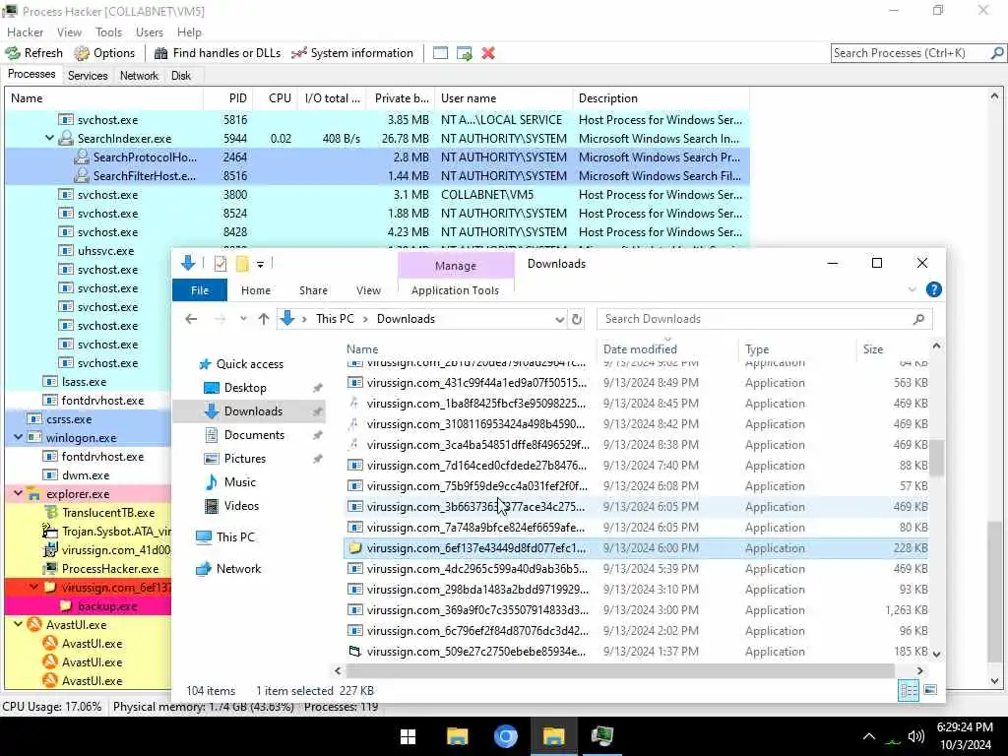
Task: Switch to the Disk tab
Action: 181,75
